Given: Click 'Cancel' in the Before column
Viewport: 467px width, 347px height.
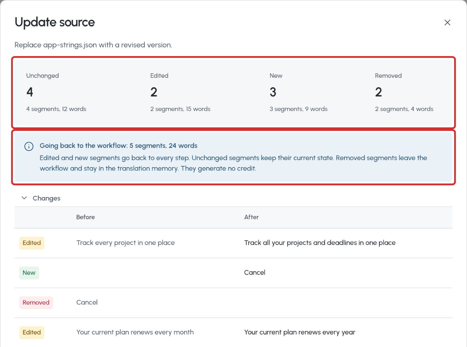Looking at the screenshot, I should 87,302.
